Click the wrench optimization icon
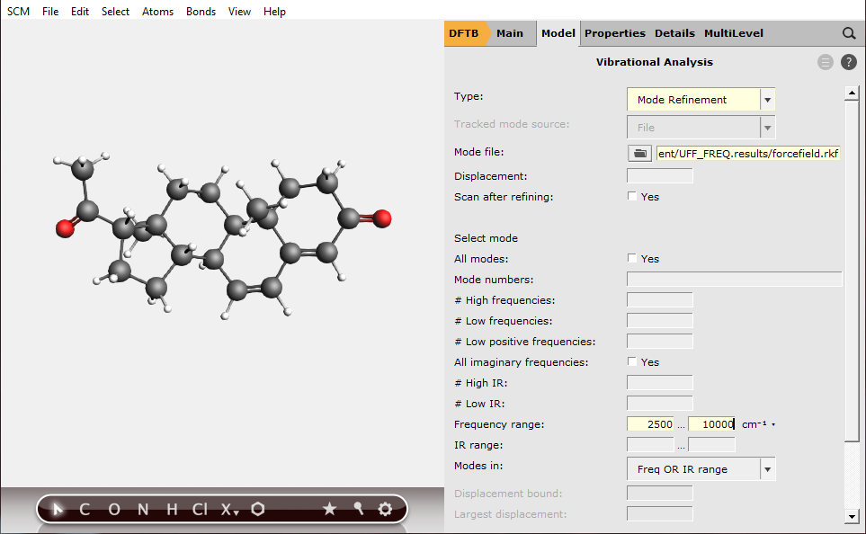Viewport: 866px width, 534px height. 358,509
